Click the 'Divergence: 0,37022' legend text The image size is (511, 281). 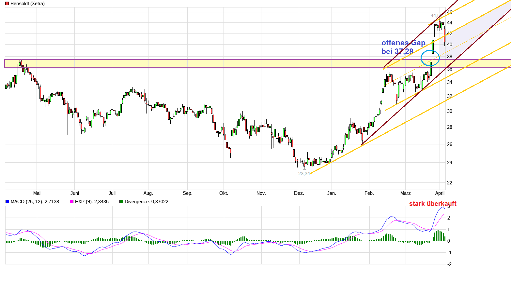[x=146, y=202]
